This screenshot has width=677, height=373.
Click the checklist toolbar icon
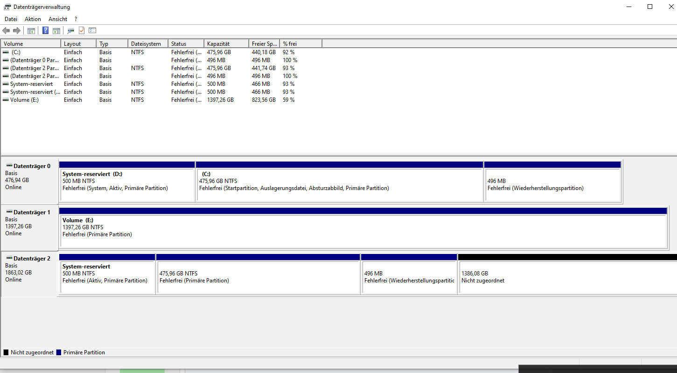coord(92,30)
